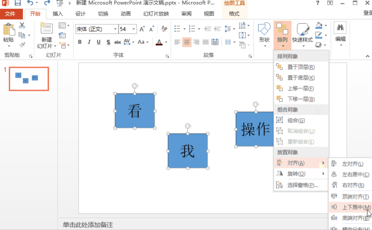The image size is (372, 230).
Task: Select 上下居中(M) align middle option
Action: coord(350,207)
